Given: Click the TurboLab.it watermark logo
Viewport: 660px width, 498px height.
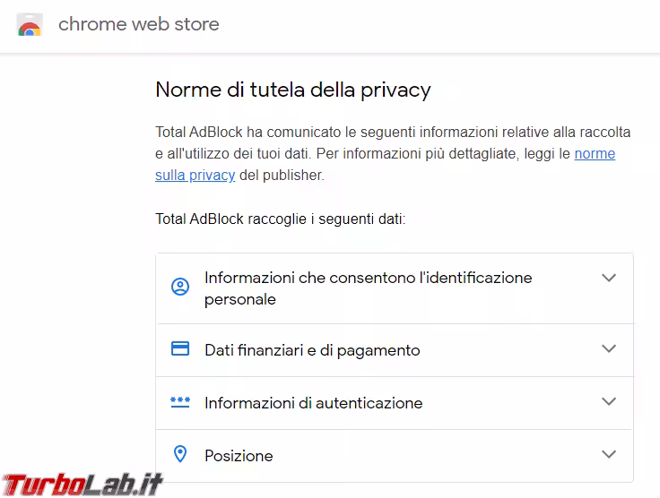Looking at the screenshot, I should click(82, 484).
